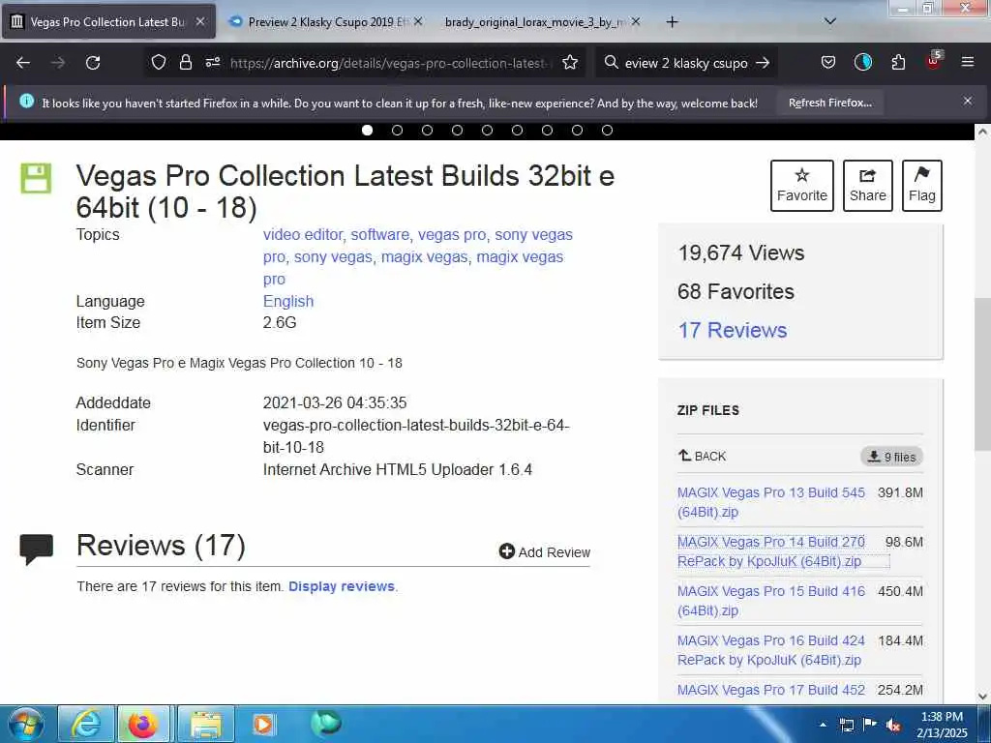Image resolution: width=991 pixels, height=743 pixels.
Task: Open the software topic link
Action: click(x=381, y=234)
